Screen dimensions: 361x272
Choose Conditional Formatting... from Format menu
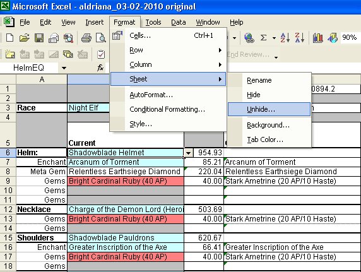(168, 109)
